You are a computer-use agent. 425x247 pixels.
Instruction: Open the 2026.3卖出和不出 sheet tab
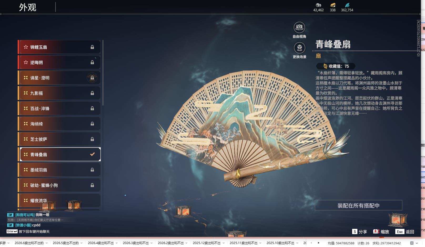pyautogui.click(x=136, y=243)
